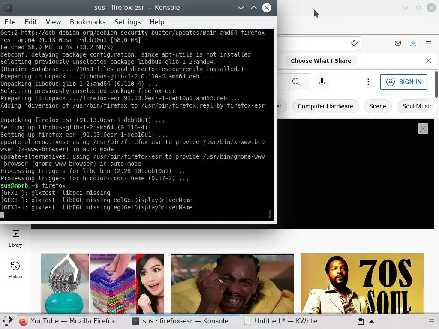Click the Konsole terminal scrollbar handle
The image size is (439, 329).
click(270, 214)
